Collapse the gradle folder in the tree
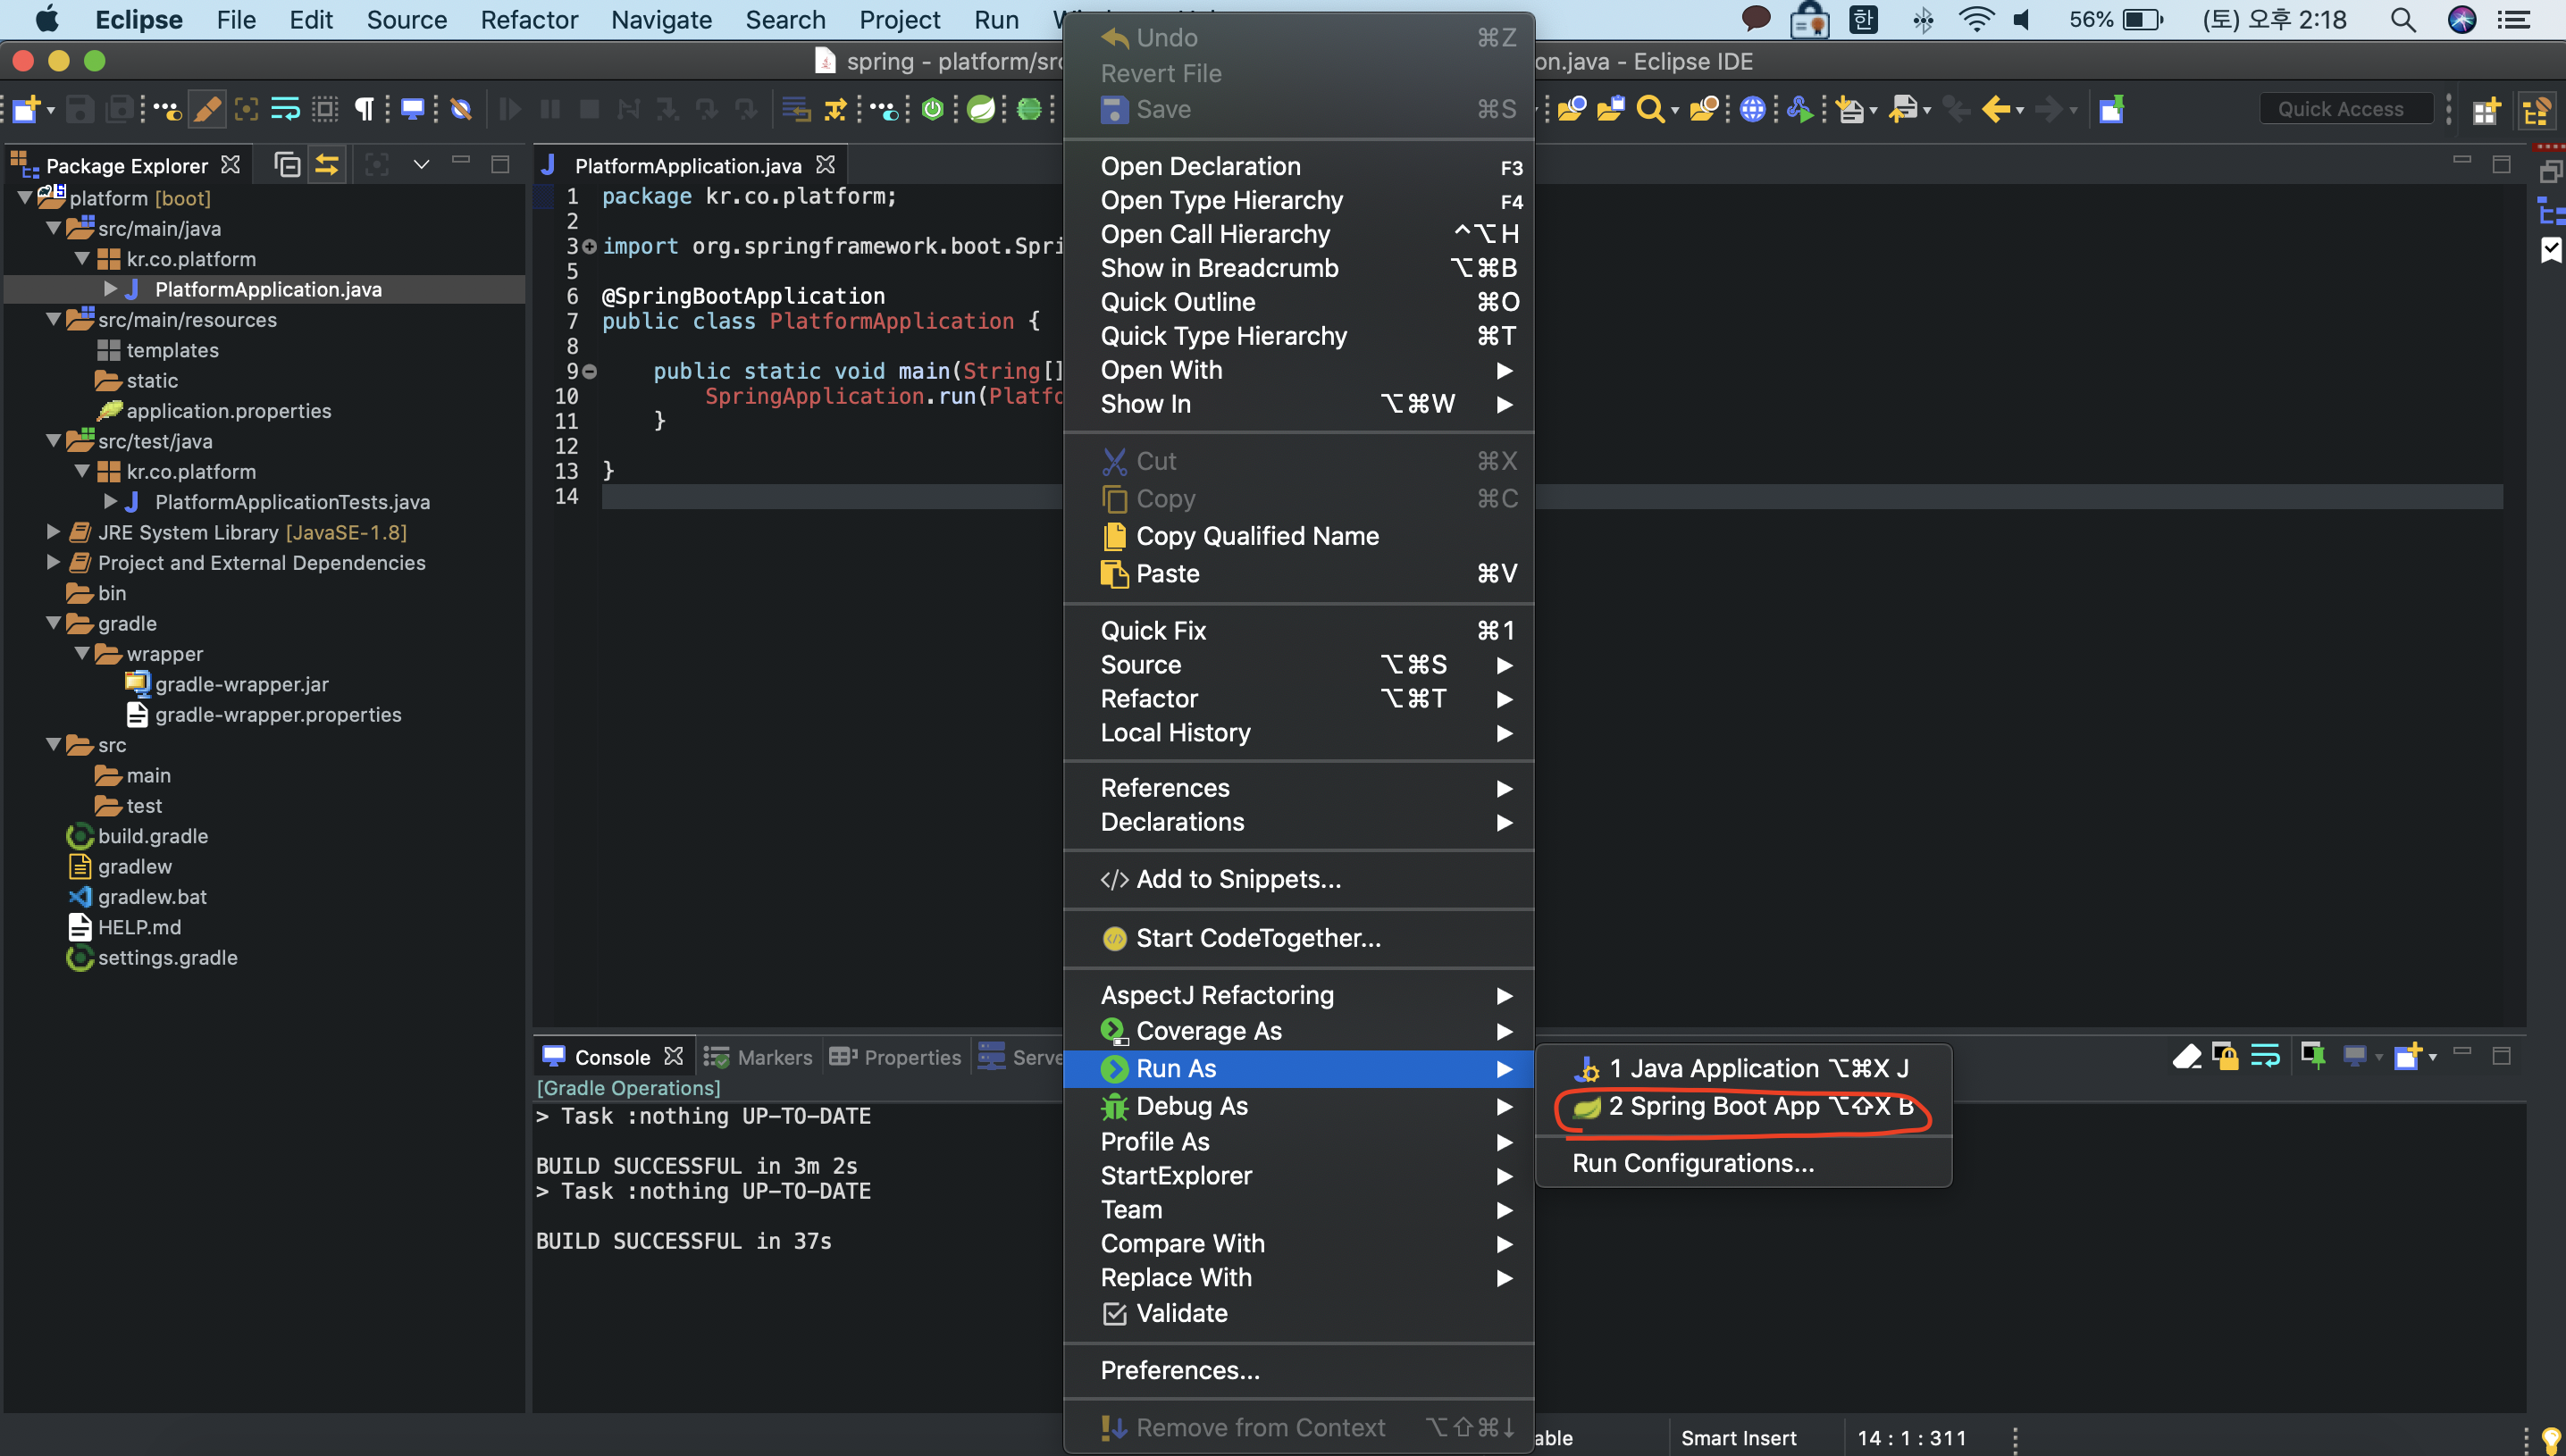Screen dimensions: 2566x1456 click(53, 623)
